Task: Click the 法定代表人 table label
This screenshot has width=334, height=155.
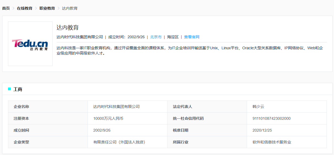Action: (x=183, y=107)
